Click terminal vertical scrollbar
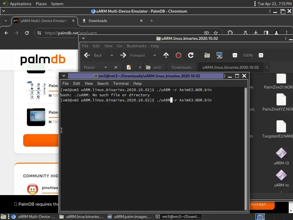This screenshot has width=293, height=220. (246, 149)
